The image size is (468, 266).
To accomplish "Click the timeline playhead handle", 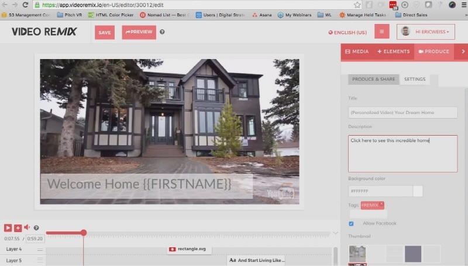I will point(84,233).
